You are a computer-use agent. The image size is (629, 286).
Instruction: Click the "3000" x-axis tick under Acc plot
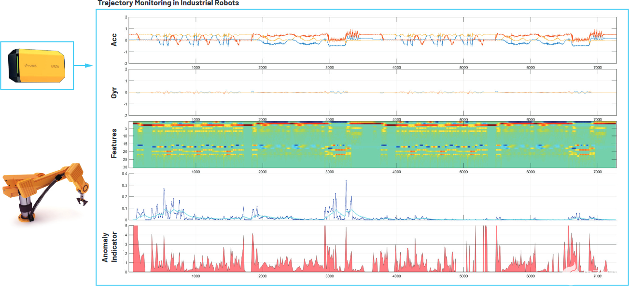(x=330, y=68)
